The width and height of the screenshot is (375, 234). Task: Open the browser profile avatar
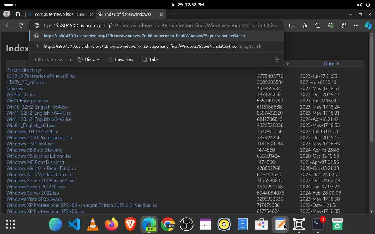point(6,14)
